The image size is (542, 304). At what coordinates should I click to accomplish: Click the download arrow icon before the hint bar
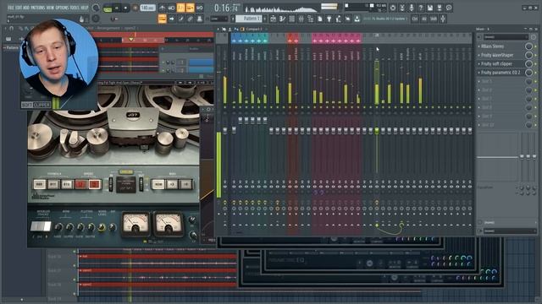[357, 19]
